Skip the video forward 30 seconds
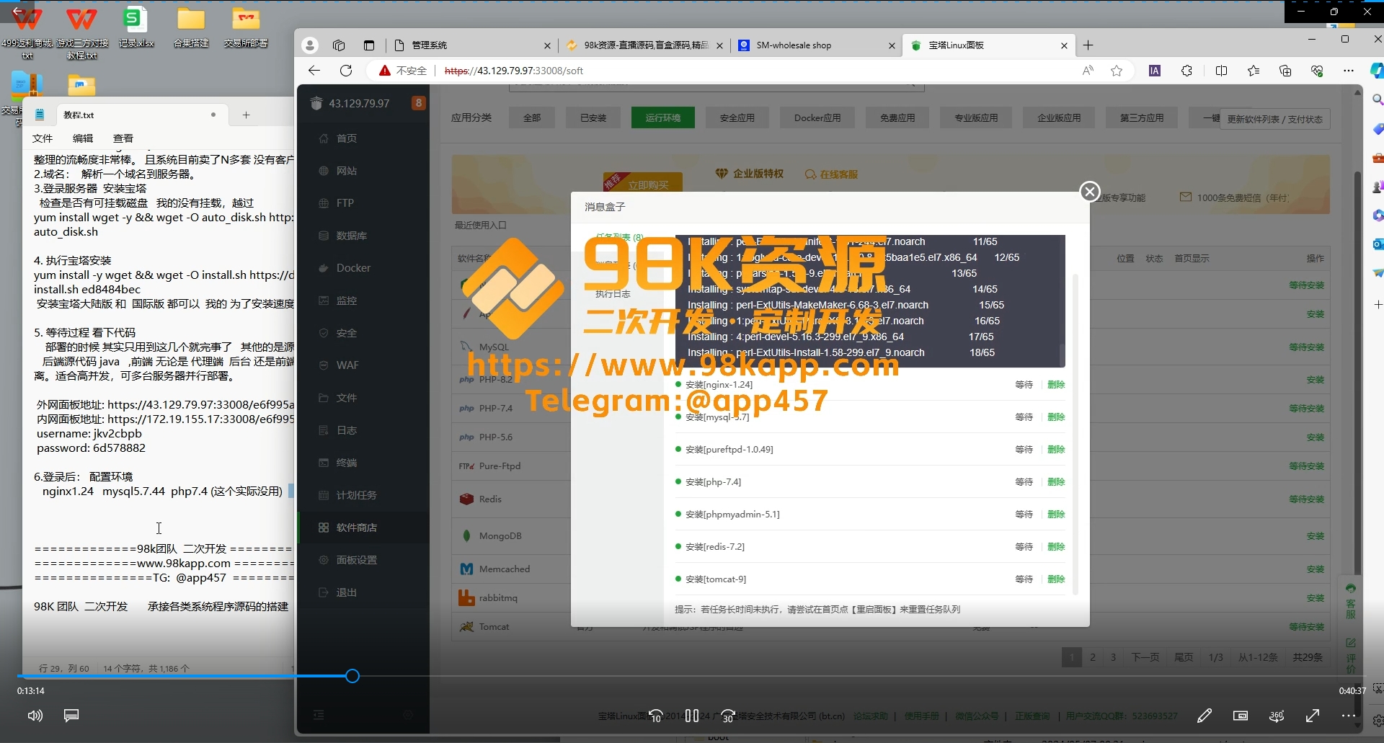The height and width of the screenshot is (743, 1384). 728,716
